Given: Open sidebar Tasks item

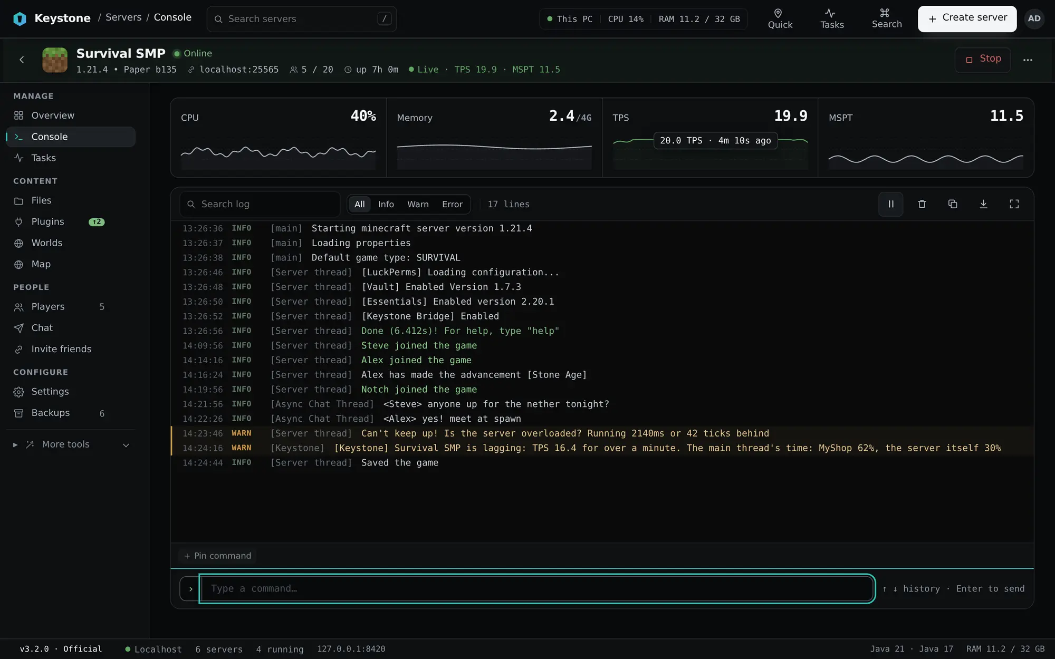Looking at the screenshot, I should tap(71, 158).
